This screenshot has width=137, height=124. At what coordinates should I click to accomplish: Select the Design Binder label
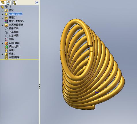pyautogui.click(x=16, y=14)
